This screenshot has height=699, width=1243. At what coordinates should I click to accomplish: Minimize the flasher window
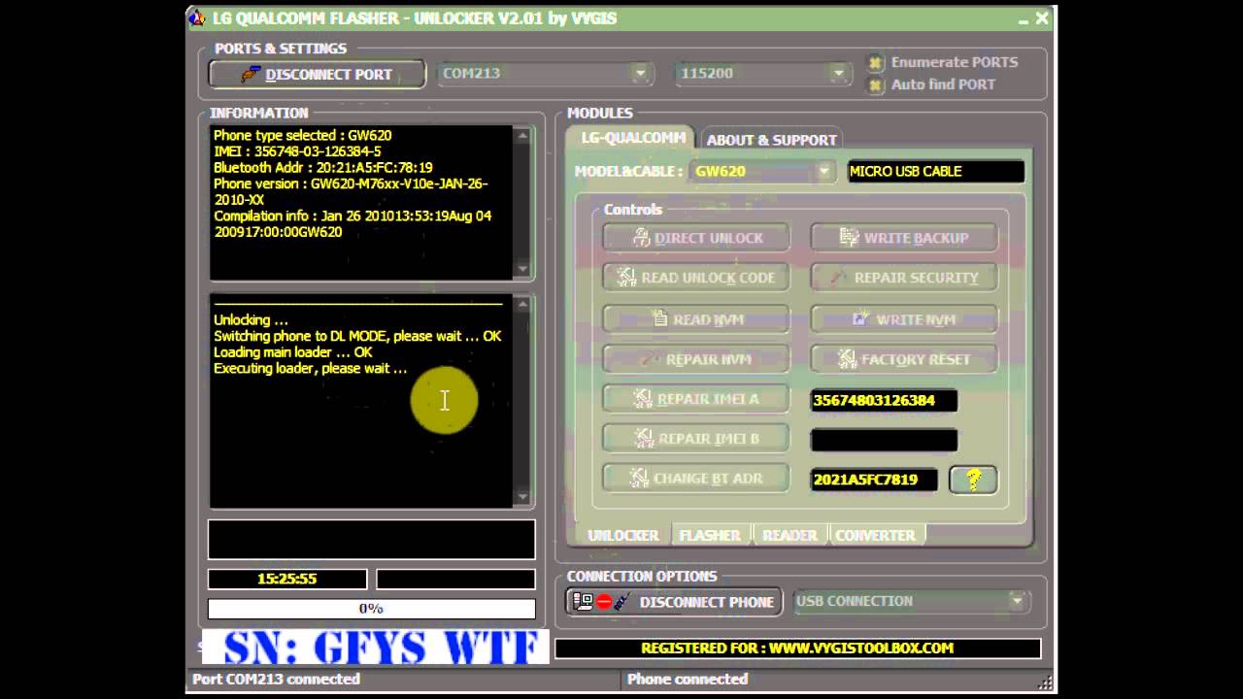pos(1024,18)
